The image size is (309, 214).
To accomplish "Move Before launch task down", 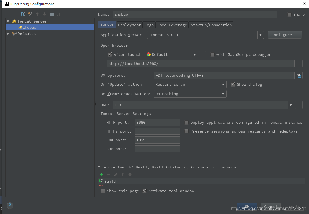I will pos(130,174).
